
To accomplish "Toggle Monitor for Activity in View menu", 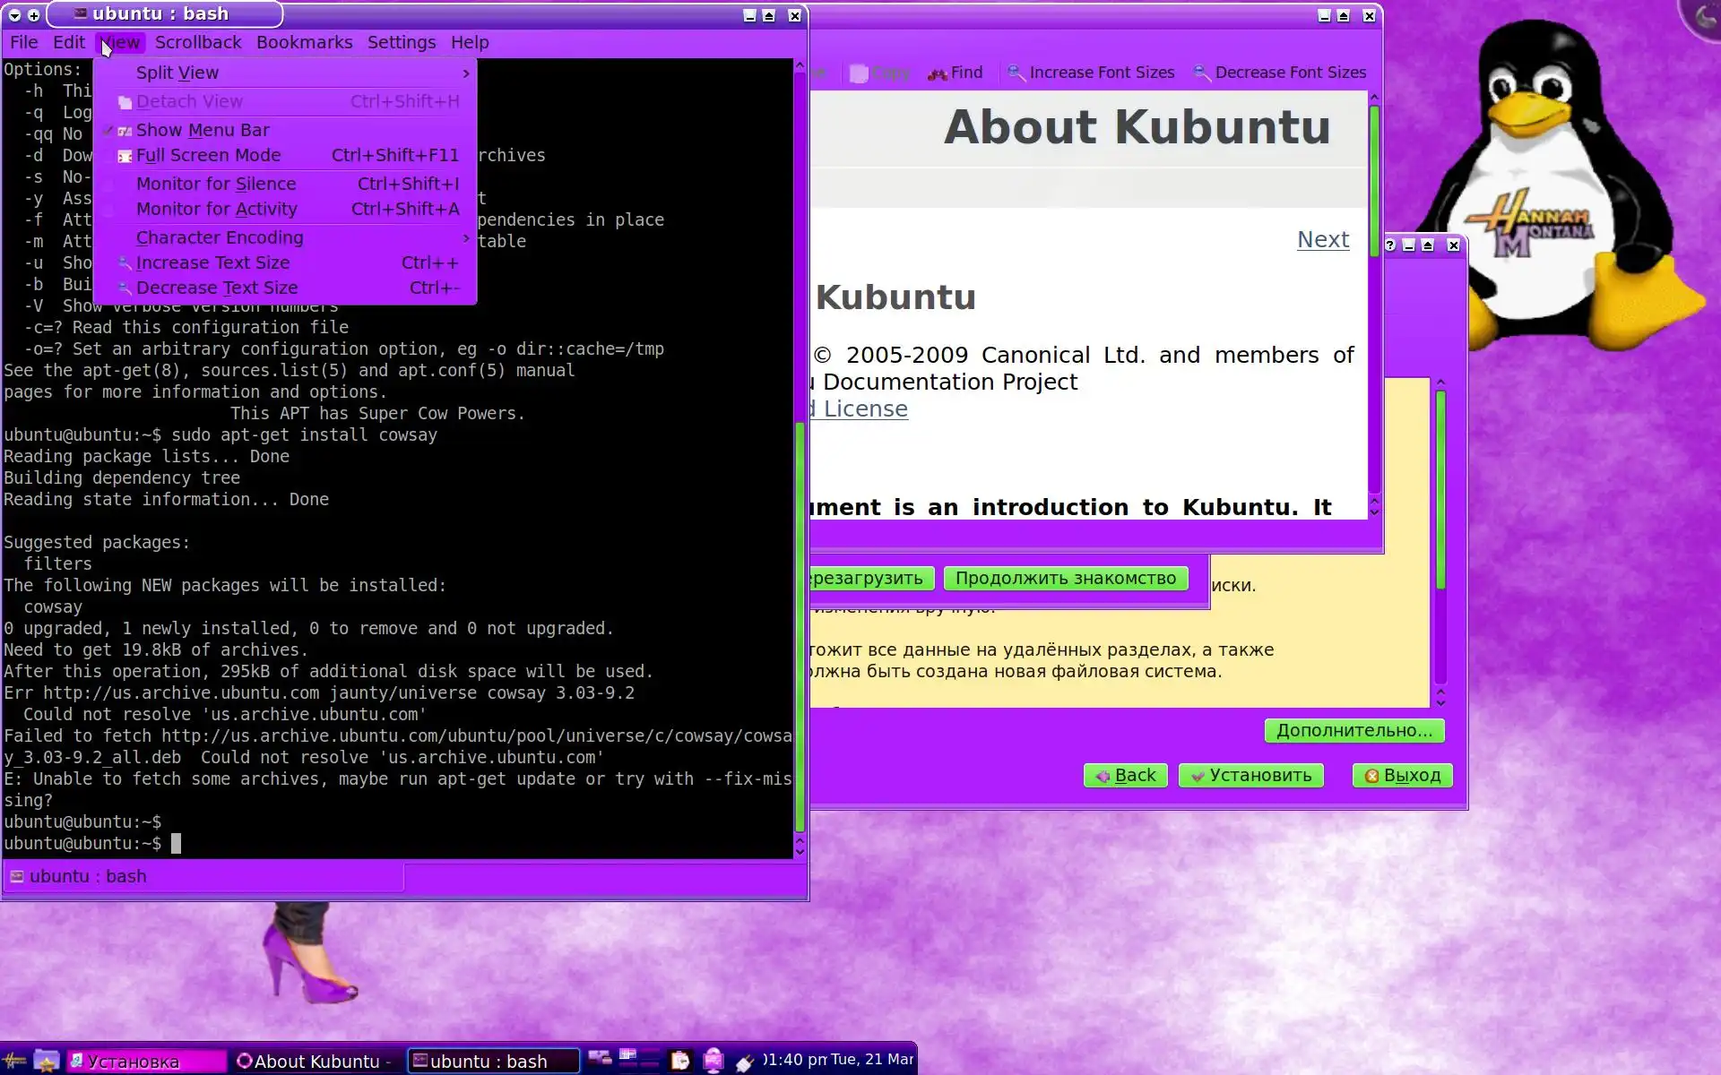I will point(217,209).
